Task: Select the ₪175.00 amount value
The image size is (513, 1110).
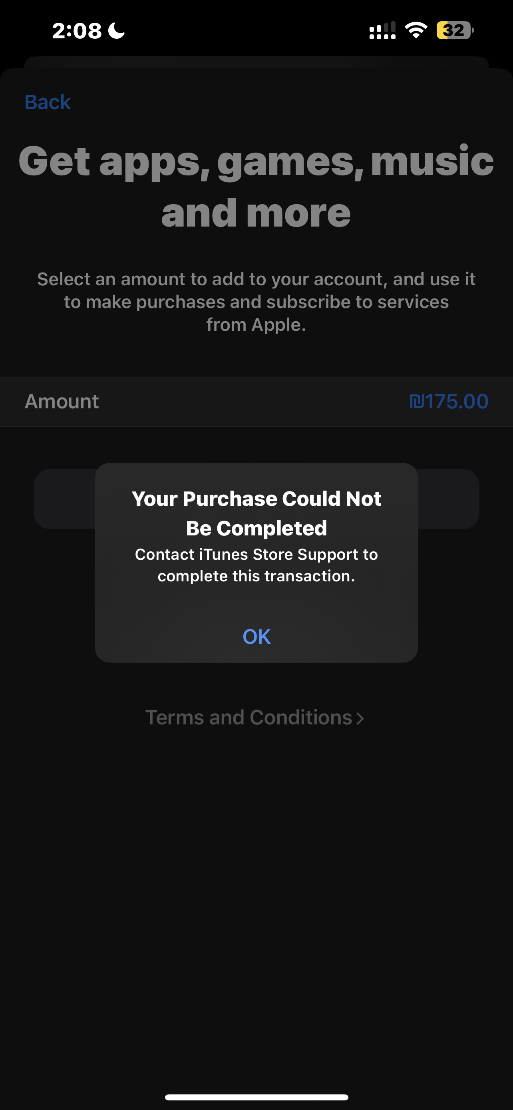Action: tap(448, 402)
